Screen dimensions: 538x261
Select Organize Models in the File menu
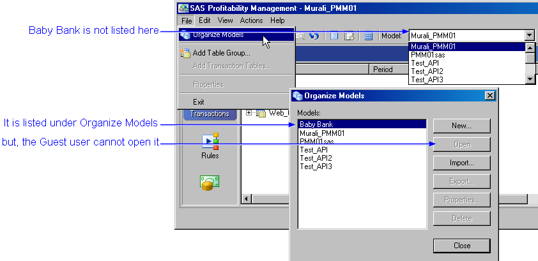217,35
